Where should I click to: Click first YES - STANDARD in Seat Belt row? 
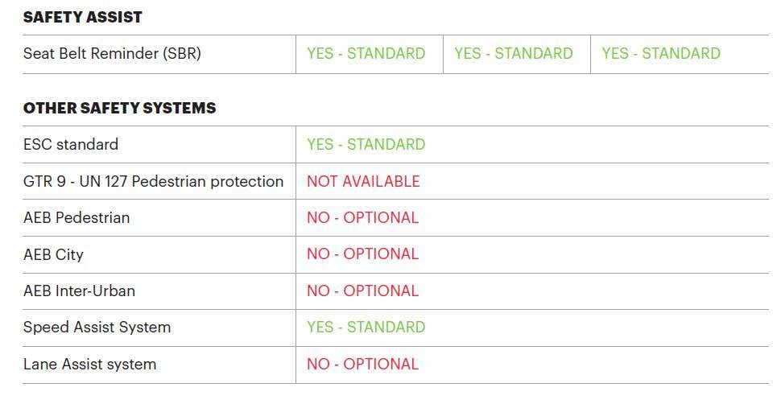click(366, 54)
